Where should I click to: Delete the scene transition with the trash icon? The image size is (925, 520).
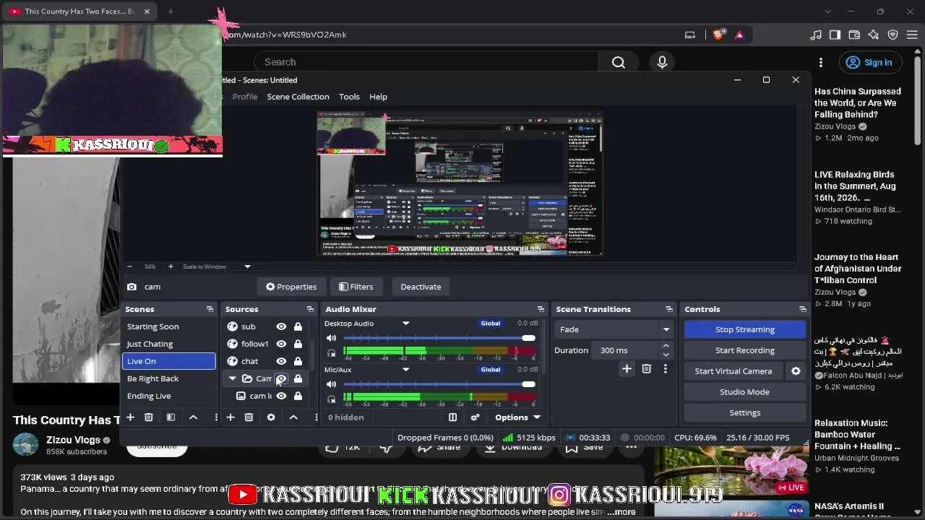646,369
